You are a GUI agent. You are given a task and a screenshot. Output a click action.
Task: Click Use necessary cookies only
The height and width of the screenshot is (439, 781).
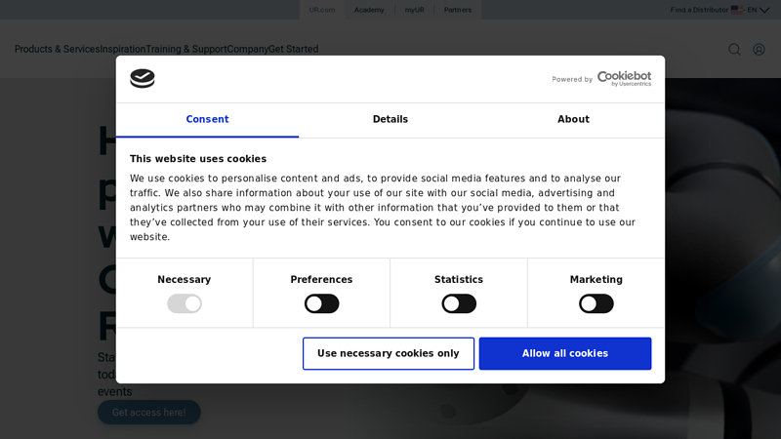pos(389,353)
